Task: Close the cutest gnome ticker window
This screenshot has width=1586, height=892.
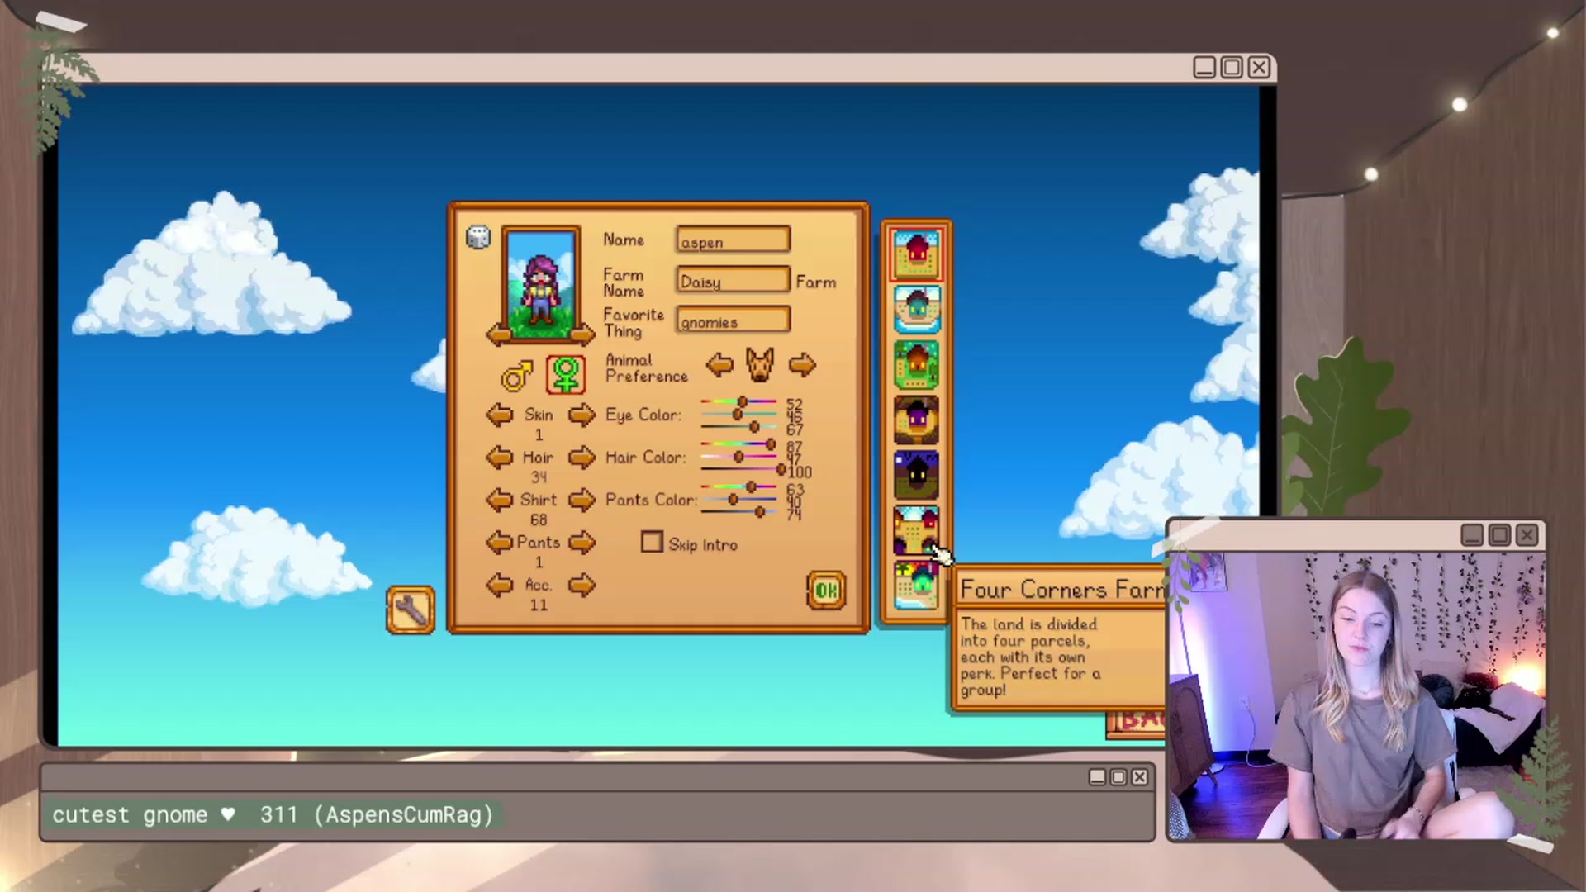Action: (x=1140, y=776)
